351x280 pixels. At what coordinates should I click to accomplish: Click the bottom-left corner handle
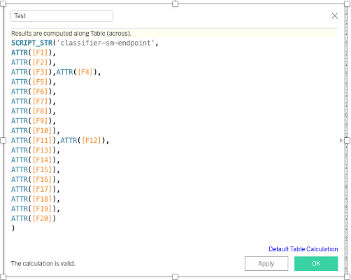[3, 276]
